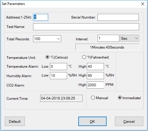Image resolution: width=148 pixels, height=131 pixels.
Task: Click the Current Time field
Action: 61,98
